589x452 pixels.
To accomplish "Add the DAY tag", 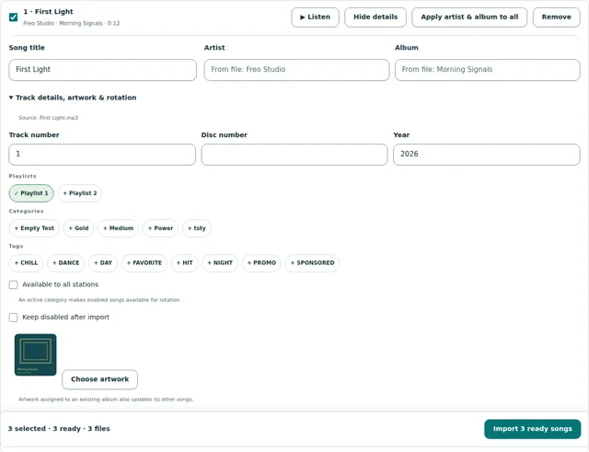I will 103,263.
